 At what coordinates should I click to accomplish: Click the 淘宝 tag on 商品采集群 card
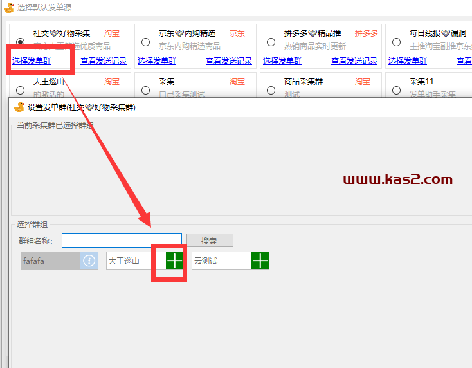[363, 81]
